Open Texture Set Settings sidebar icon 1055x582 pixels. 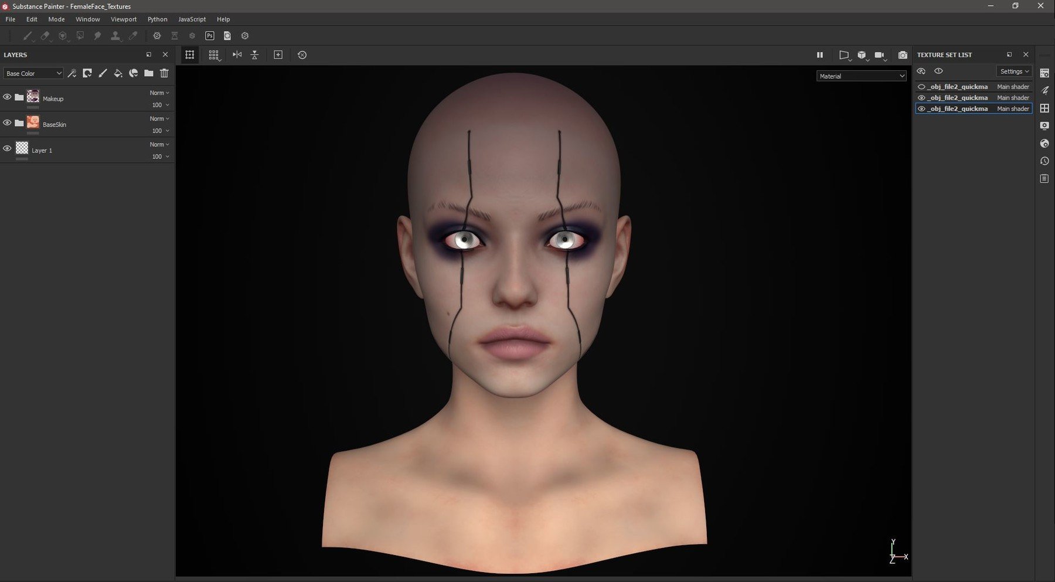tap(1044, 73)
